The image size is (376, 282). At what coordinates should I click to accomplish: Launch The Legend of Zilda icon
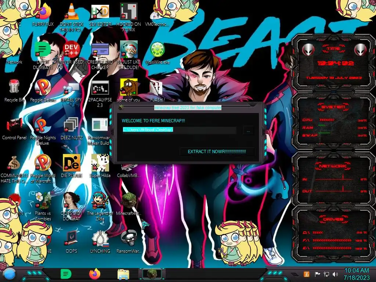coord(100,200)
